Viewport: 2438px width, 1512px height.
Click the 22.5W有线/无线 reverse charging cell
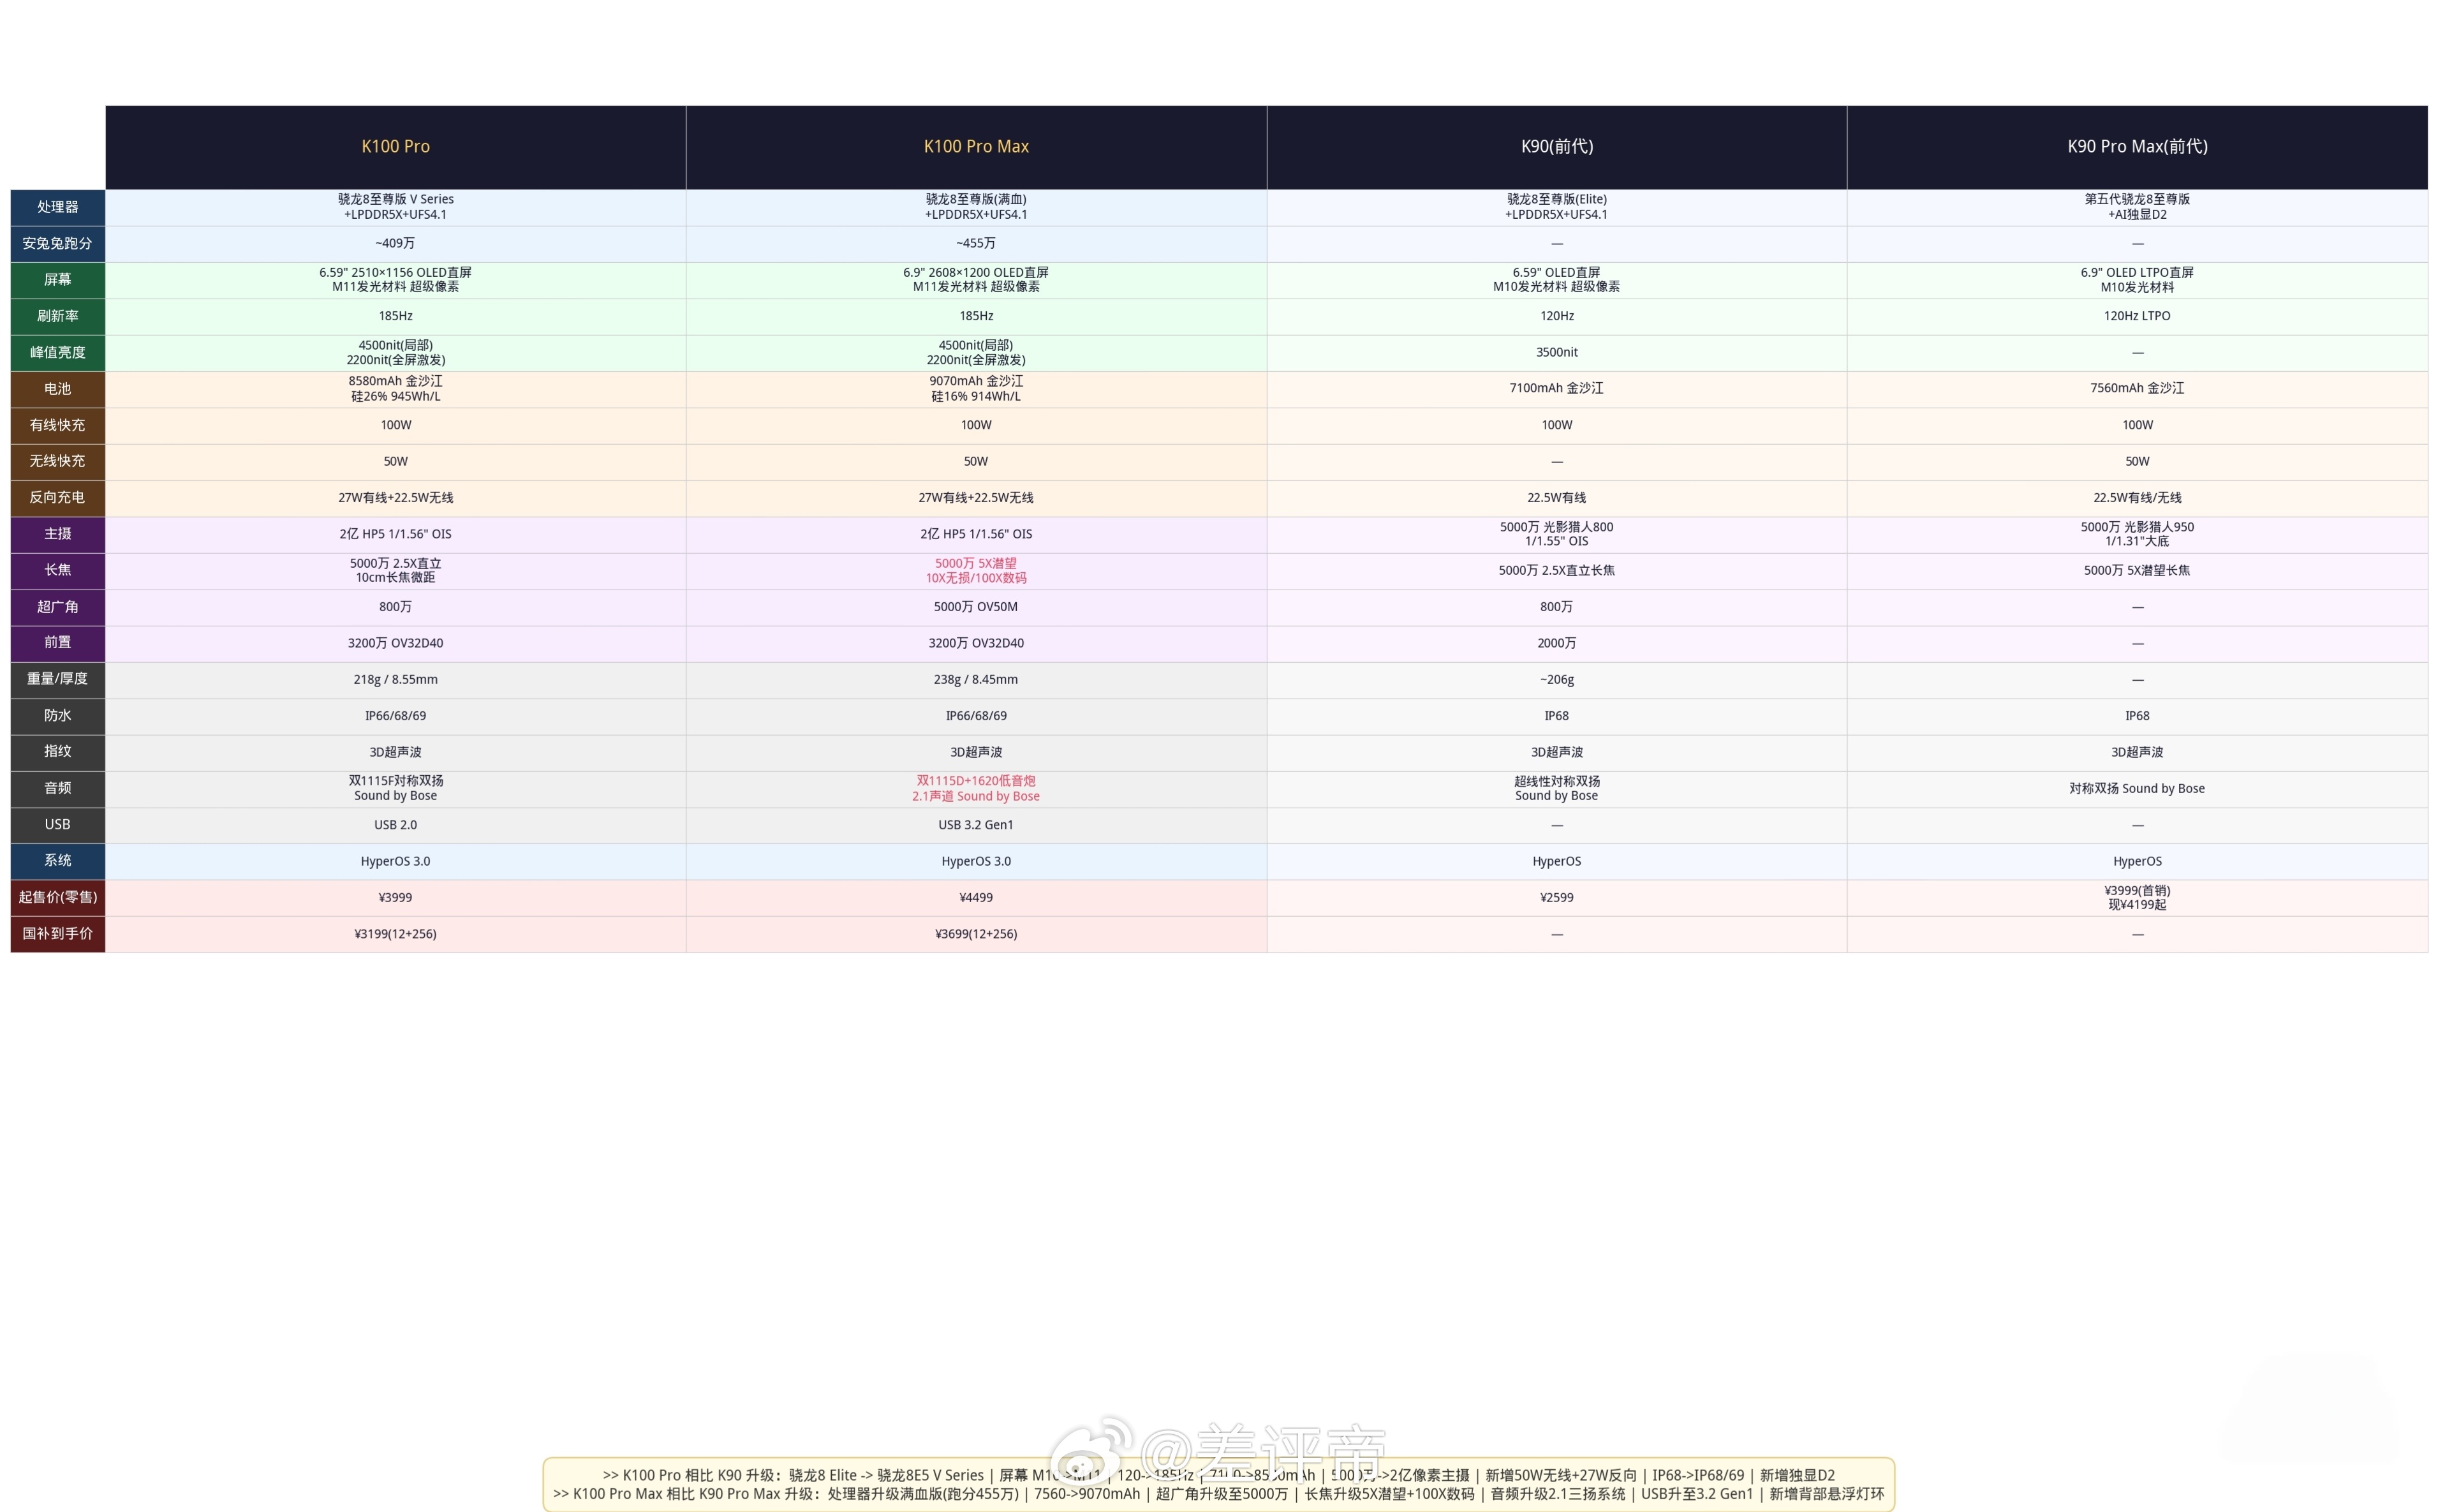[x=2137, y=498]
